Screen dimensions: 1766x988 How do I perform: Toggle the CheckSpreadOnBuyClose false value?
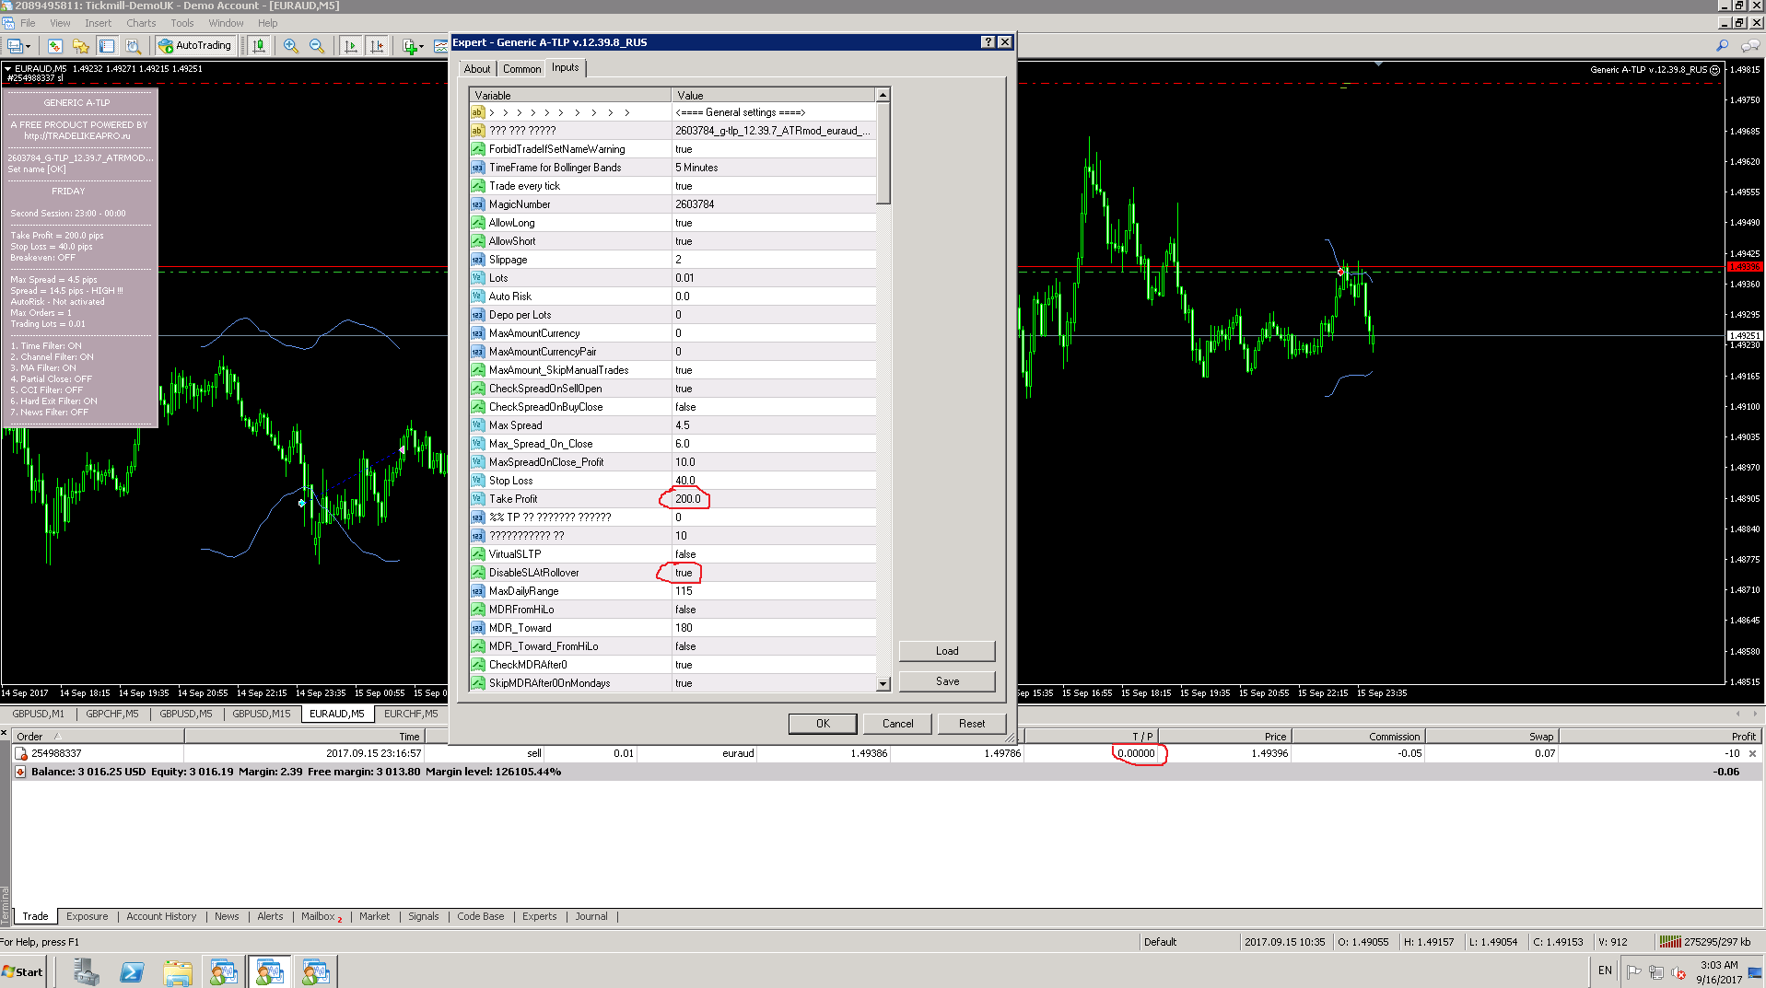click(x=685, y=407)
